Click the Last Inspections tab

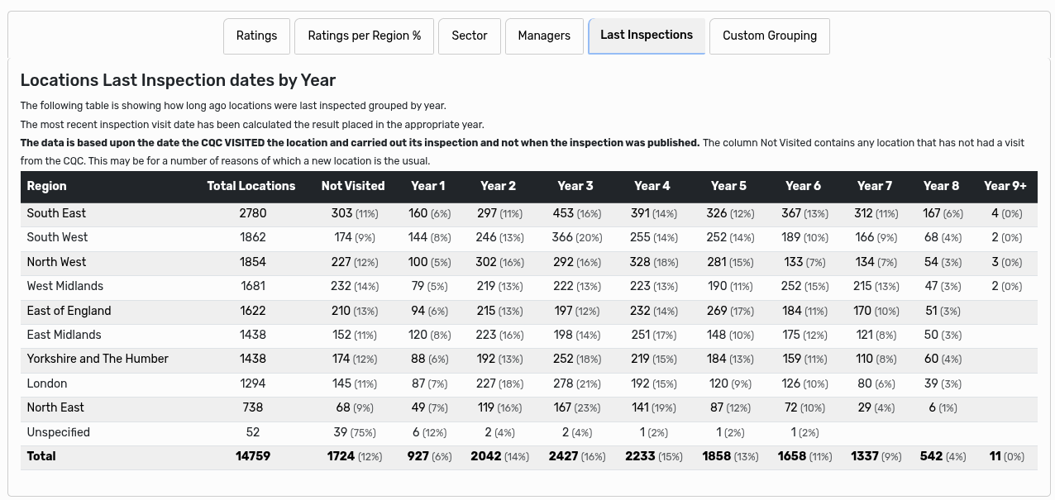click(646, 36)
